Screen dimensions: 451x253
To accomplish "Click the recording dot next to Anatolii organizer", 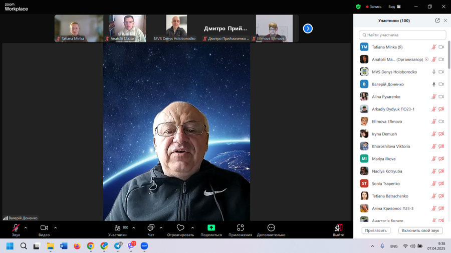I will tap(426, 59).
